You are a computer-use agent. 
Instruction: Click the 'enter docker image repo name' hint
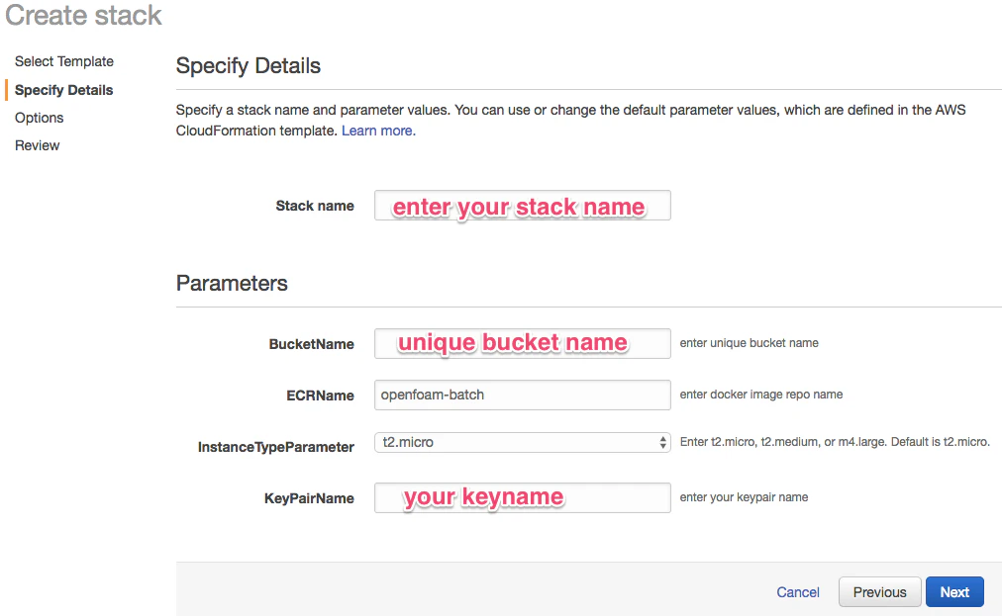point(761,395)
